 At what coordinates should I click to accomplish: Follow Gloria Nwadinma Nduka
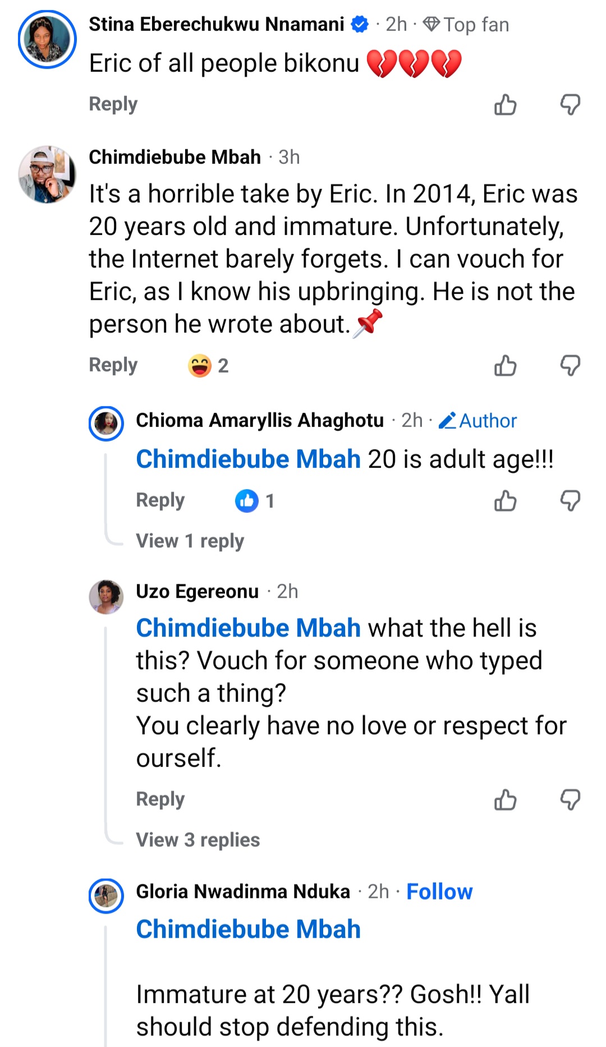439,892
